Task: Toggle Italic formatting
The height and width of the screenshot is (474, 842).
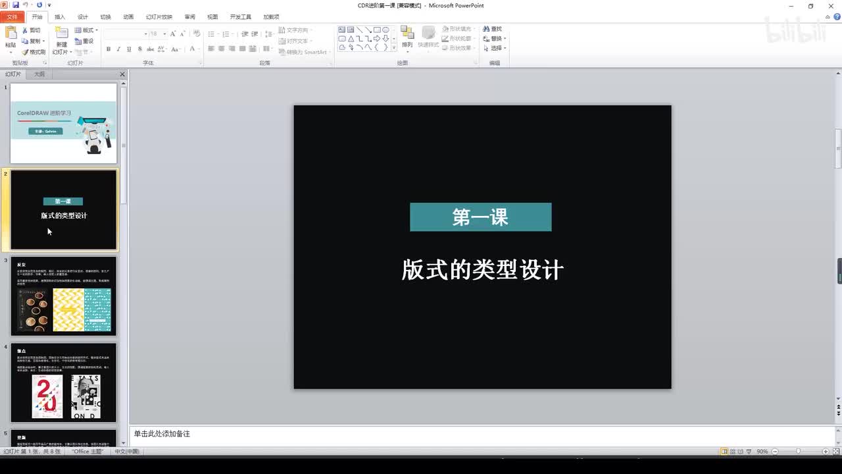Action: coord(118,49)
